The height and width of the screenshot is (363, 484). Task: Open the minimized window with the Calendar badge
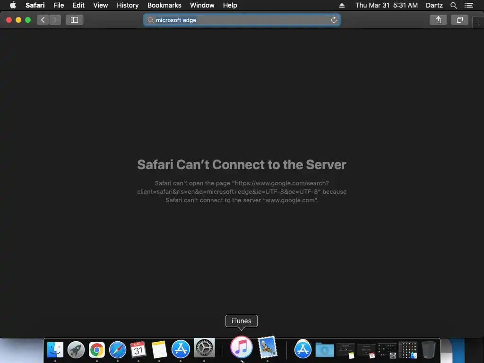(366, 351)
